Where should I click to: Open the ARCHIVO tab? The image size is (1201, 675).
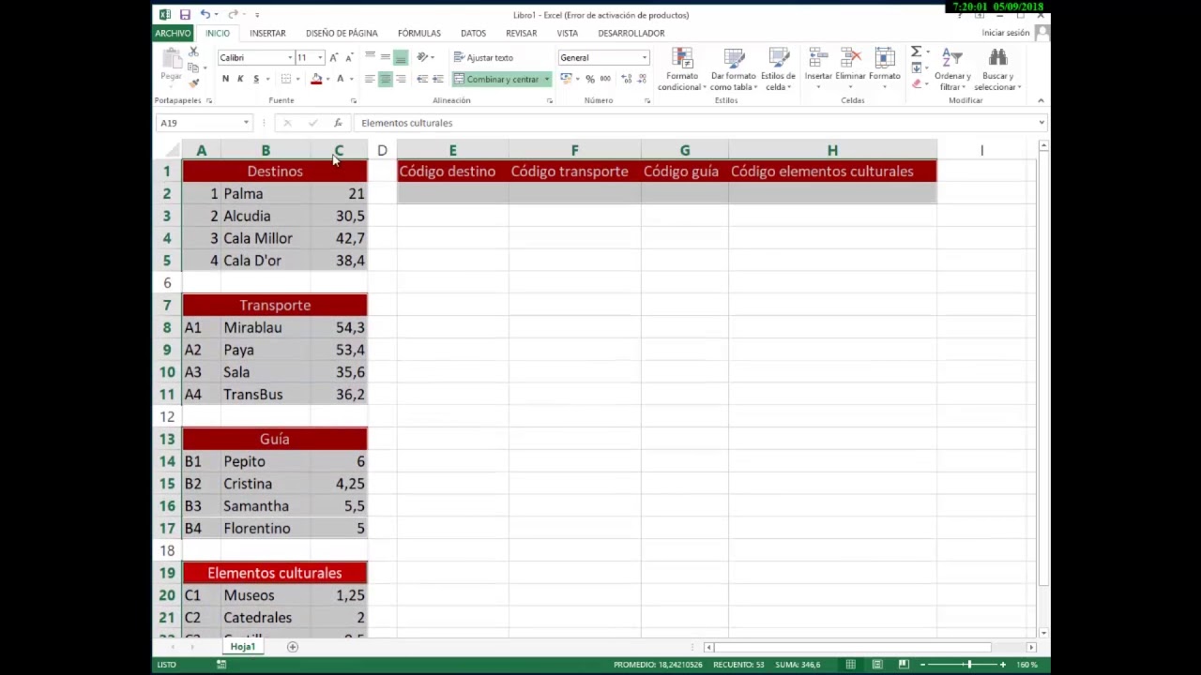(173, 33)
